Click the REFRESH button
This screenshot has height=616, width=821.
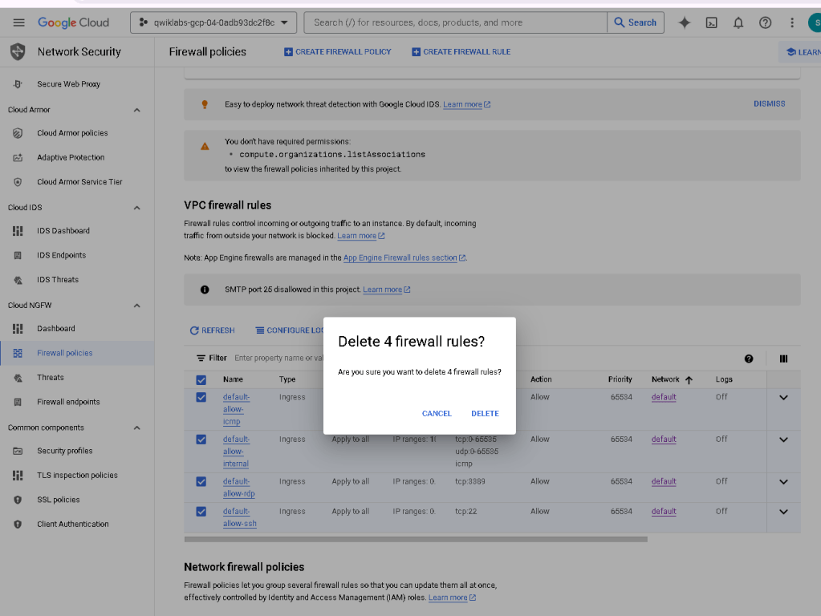[213, 330]
